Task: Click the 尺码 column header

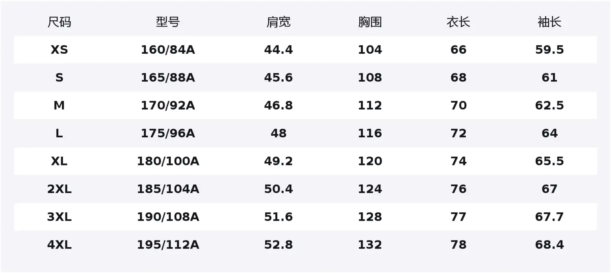Action: point(59,22)
